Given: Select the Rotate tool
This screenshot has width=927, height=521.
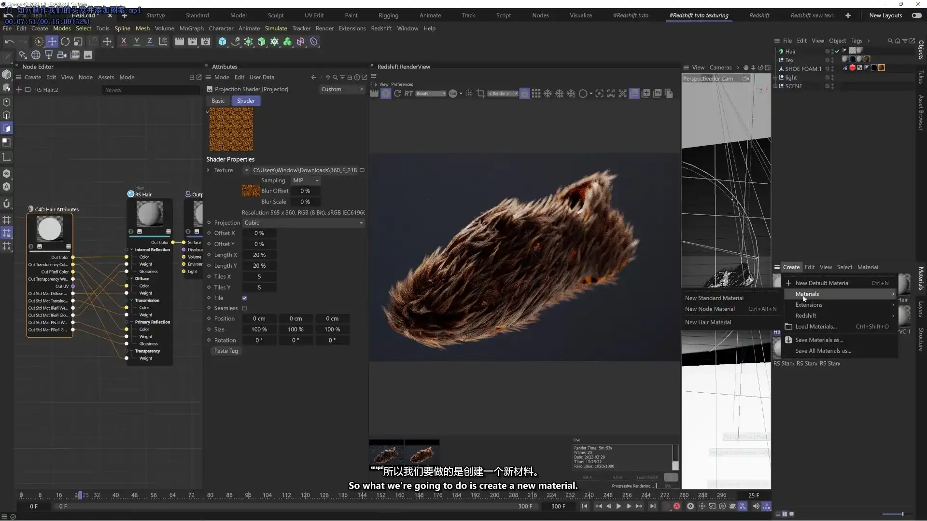Looking at the screenshot, I should click(65, 42).
